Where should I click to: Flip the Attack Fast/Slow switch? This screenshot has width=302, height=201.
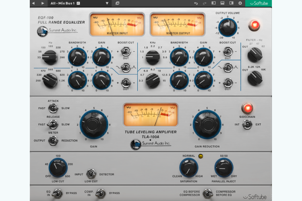pos(53,108)
